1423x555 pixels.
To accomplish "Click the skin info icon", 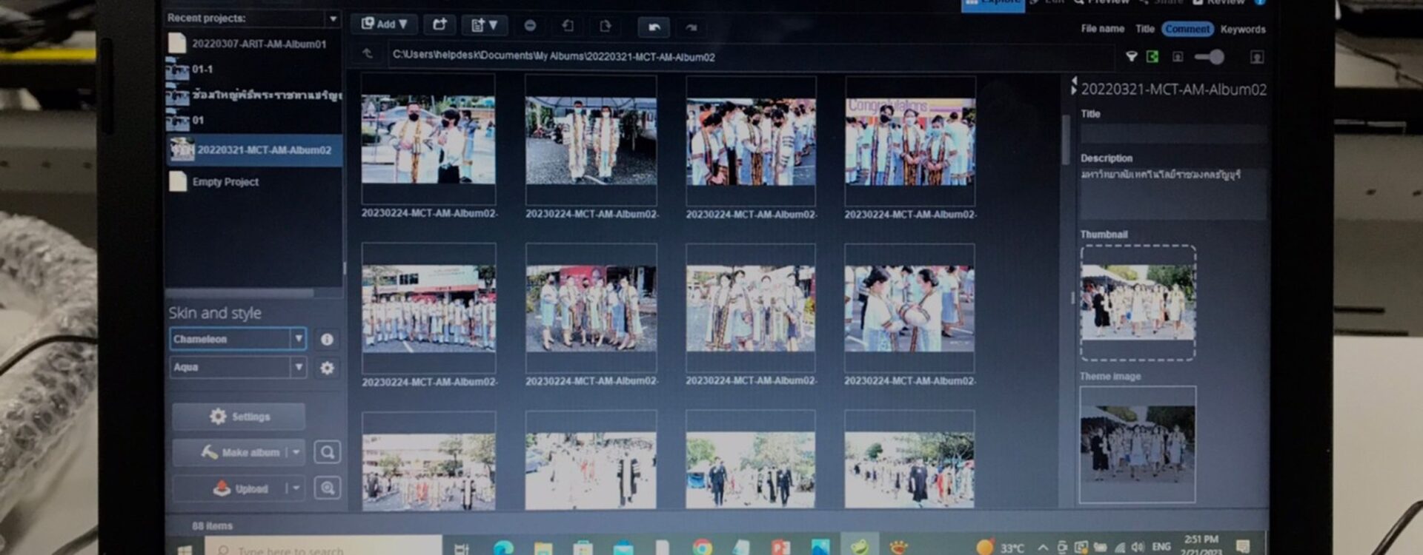I will pyautogui.click(x=327, y=340).
